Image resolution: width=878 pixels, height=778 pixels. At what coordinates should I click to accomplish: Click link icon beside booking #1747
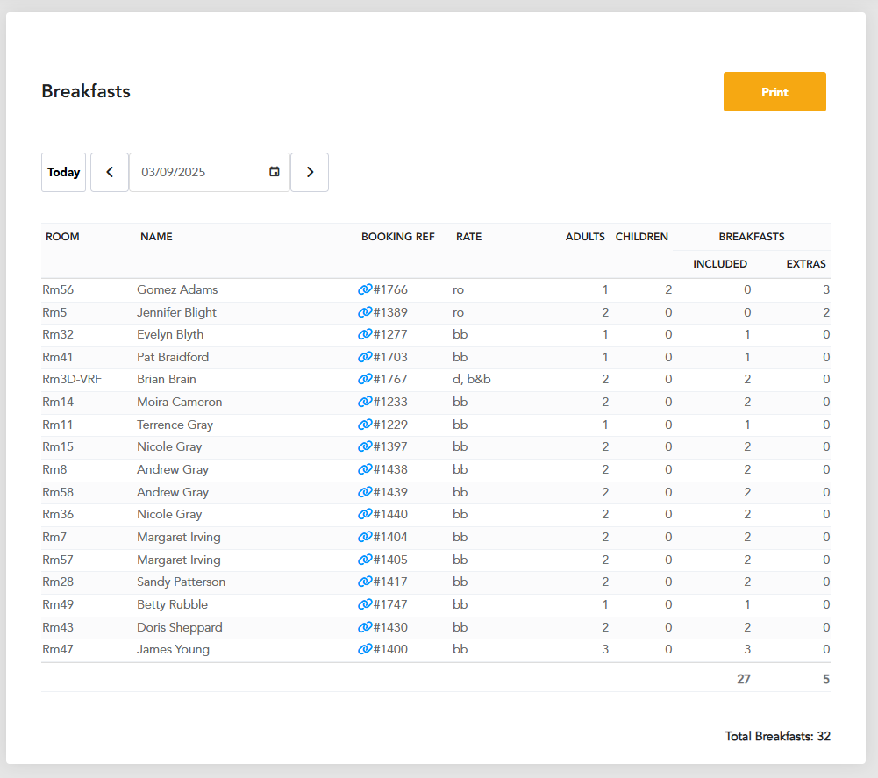[365, 604]
